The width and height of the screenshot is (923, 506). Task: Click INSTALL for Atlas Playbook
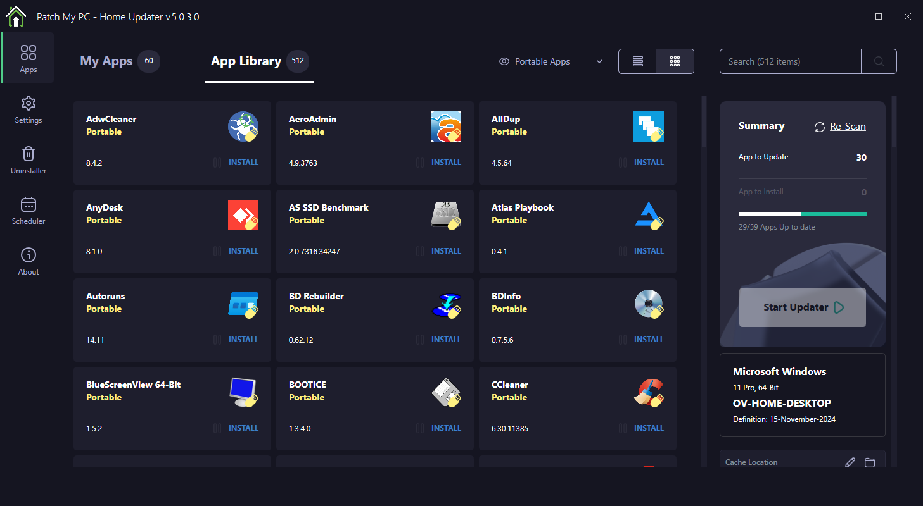click(649, 251)
